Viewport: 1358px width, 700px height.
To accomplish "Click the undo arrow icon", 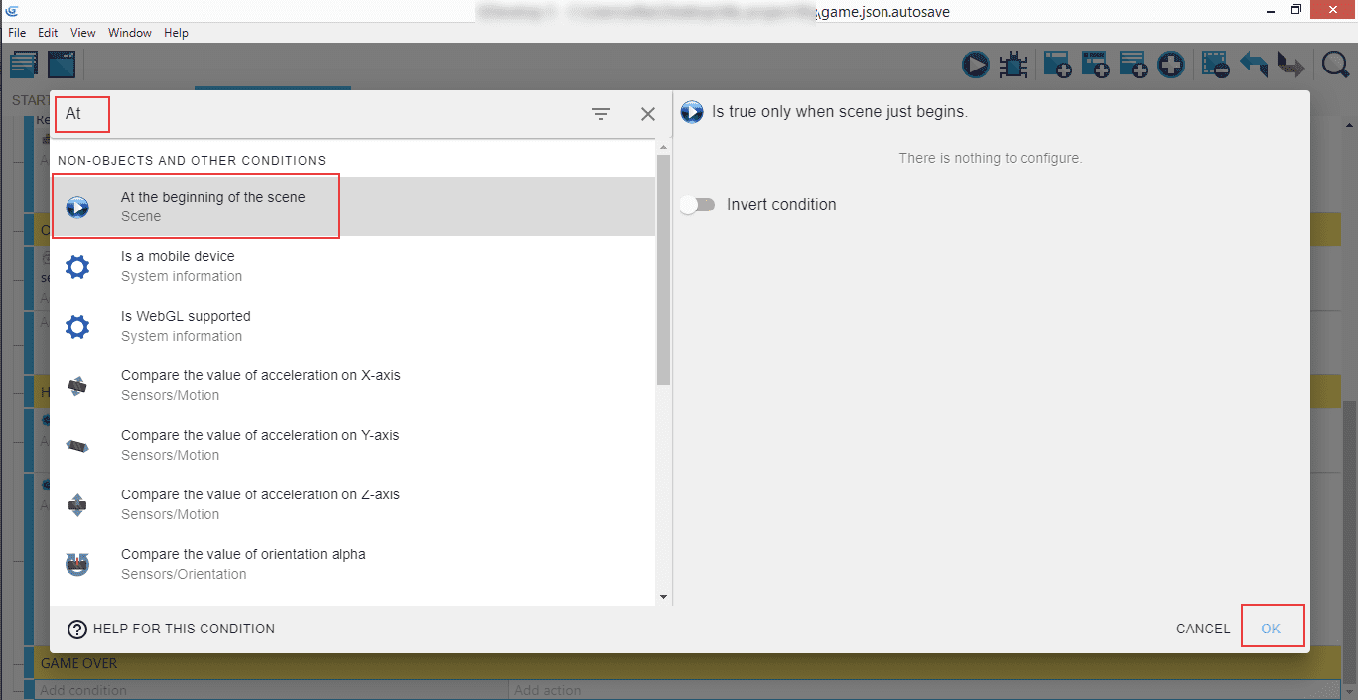I will 1253,66.
